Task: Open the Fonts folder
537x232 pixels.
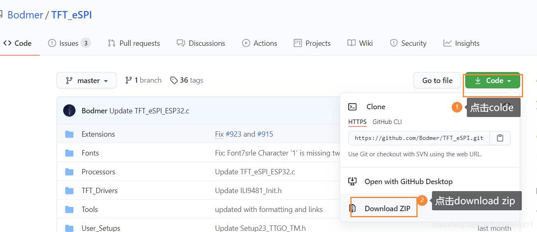Action: point(90,153)
